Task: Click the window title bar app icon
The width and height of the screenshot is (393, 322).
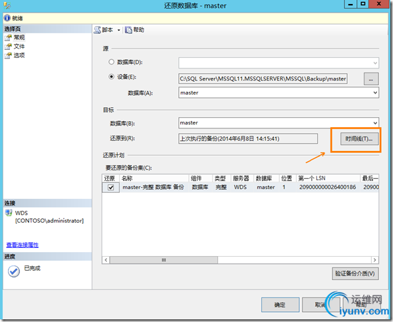Action: (x=7, y=5)
